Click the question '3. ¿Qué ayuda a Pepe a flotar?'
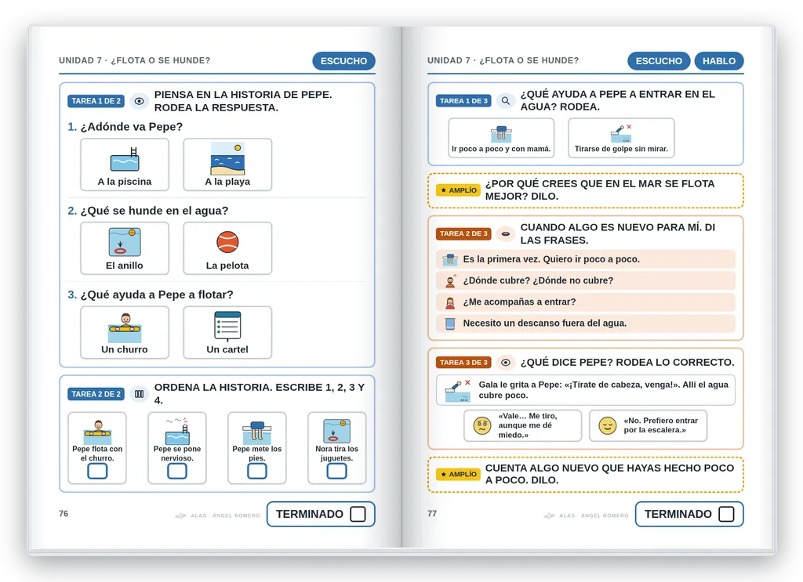 [x=151, y=295]
